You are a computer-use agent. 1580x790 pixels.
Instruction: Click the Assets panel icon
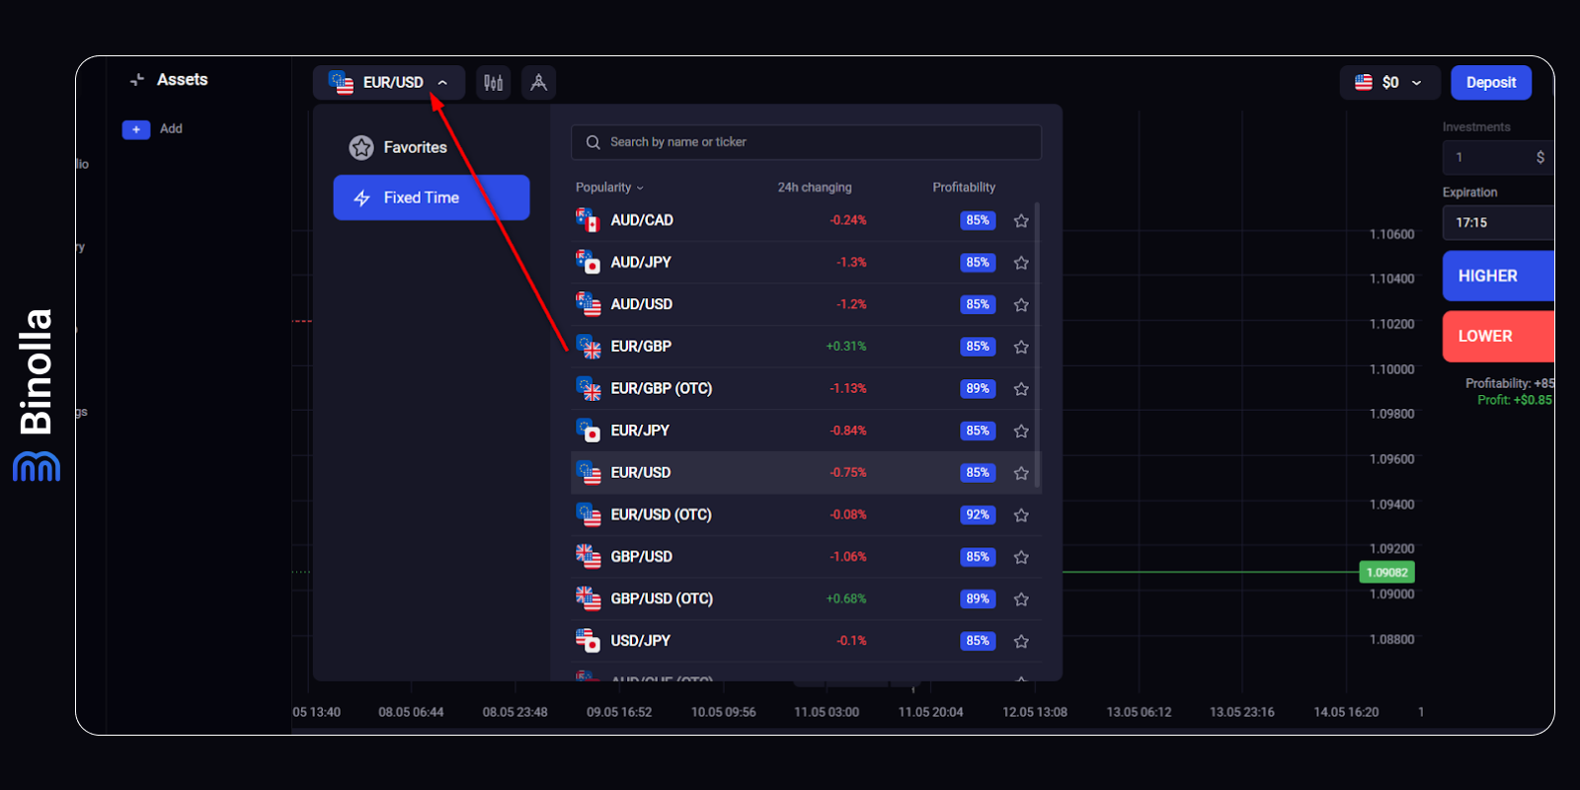[137, 80]
